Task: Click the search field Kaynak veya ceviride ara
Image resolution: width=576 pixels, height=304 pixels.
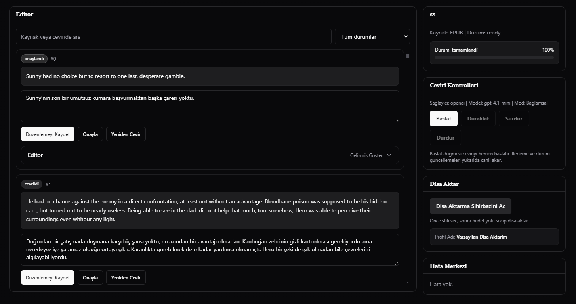Action: pos(174,37)
